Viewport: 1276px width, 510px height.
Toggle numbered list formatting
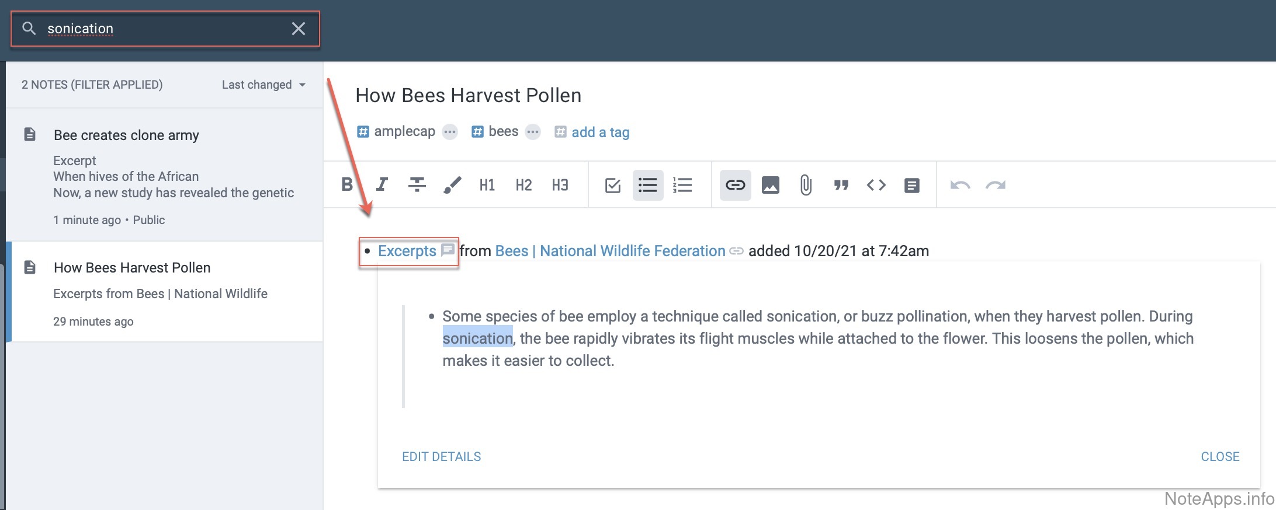point(682,185)
